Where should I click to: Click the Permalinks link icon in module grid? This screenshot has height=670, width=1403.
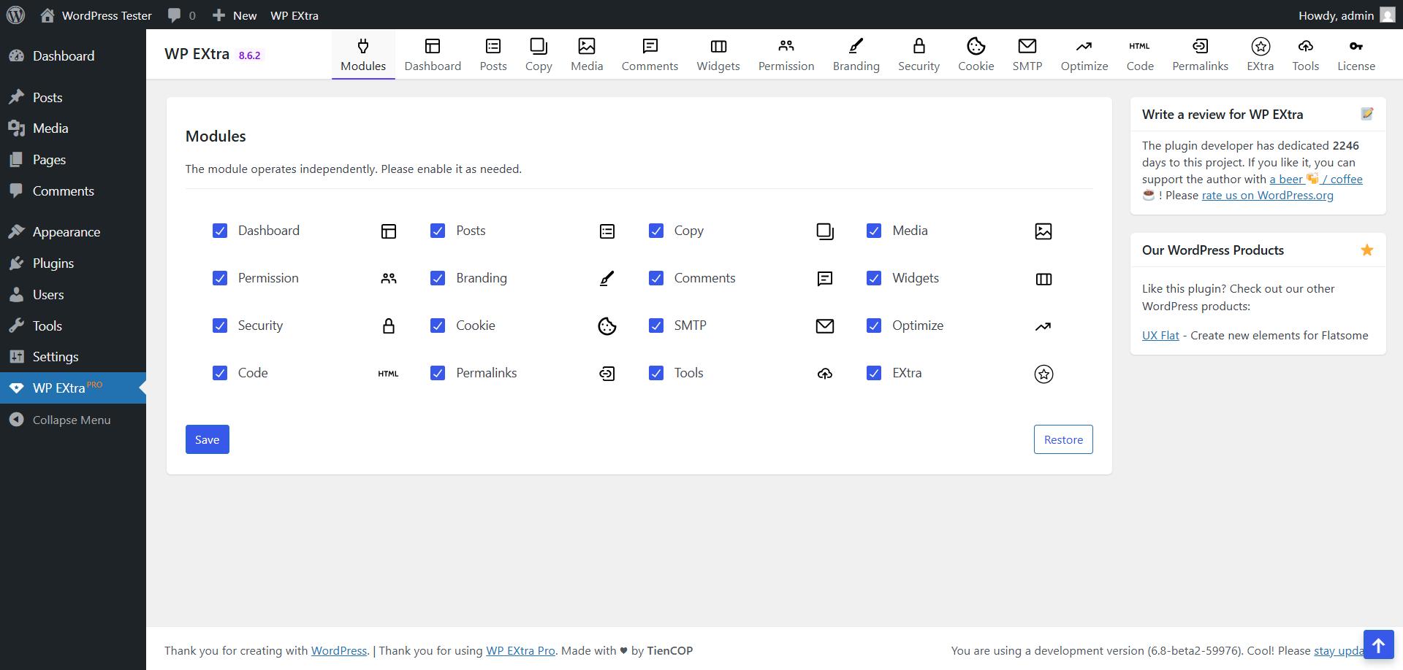click(607, 374)
